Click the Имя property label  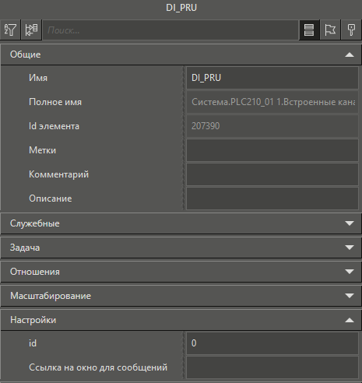[x=38, y=78]
